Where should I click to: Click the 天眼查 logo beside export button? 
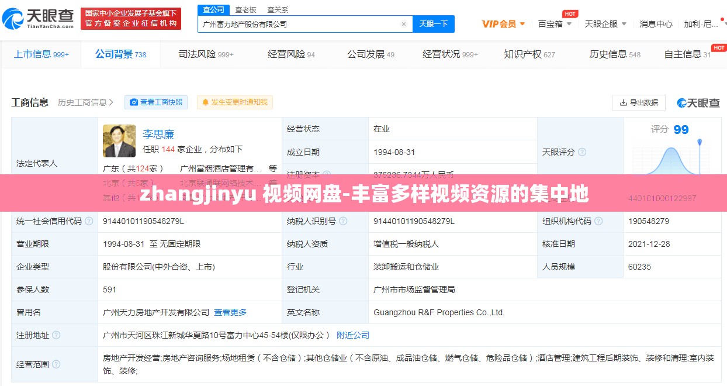click(x=698, y=103)
